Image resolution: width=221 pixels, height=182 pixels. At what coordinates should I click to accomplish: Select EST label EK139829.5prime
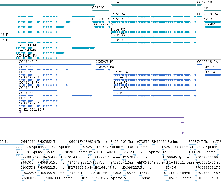click(x=94, y=142)
